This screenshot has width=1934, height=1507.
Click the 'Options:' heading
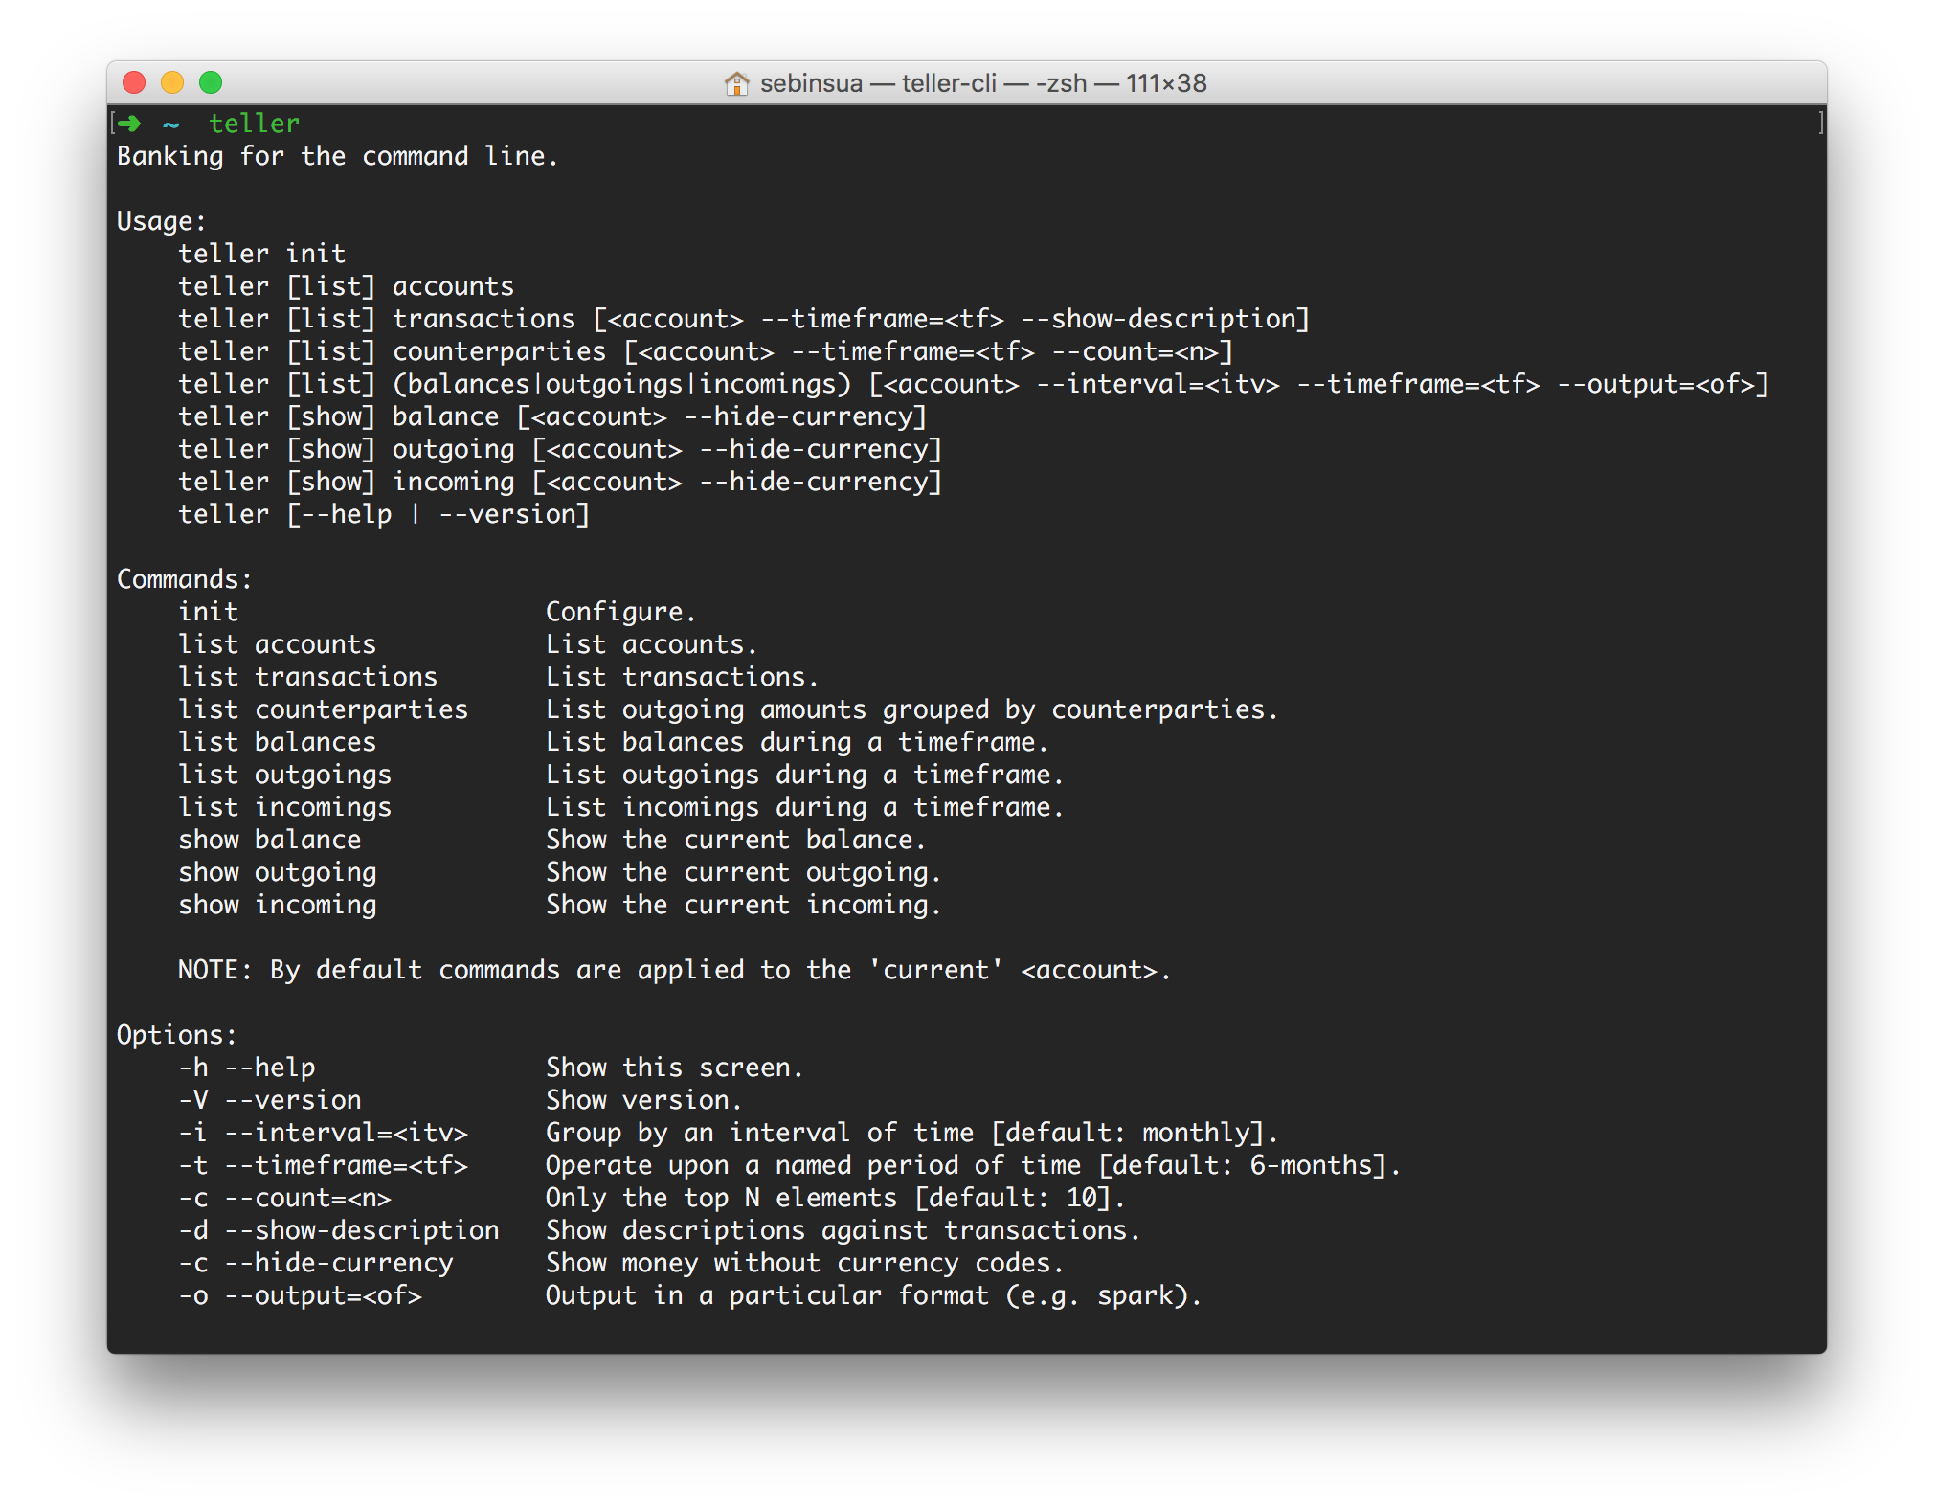(176, 1035)
